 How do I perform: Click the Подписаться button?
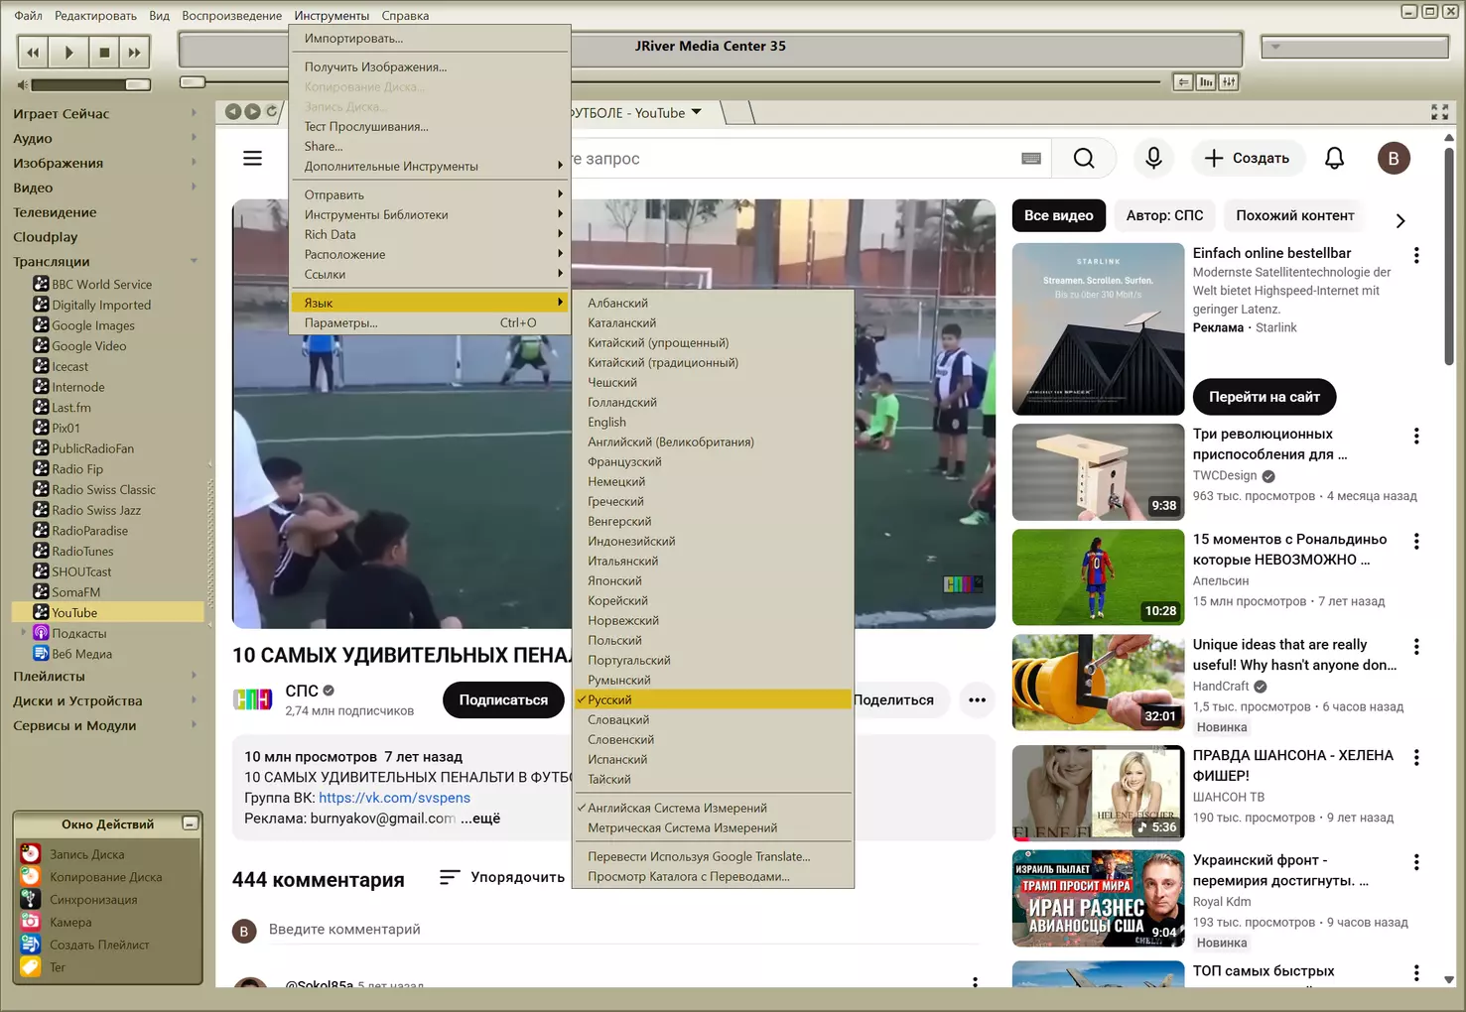[503, 699]
